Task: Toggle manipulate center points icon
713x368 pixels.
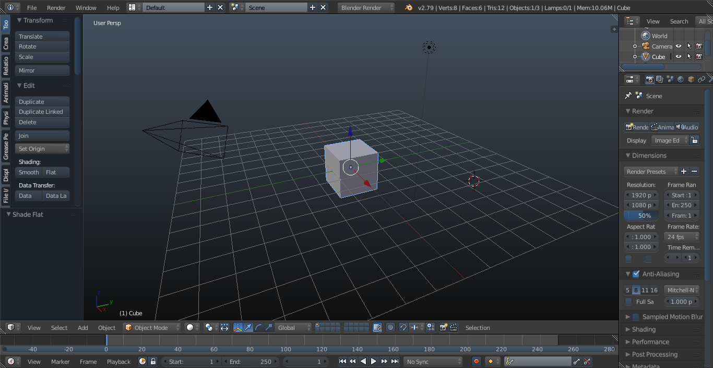Action: [x=224, y=327]
